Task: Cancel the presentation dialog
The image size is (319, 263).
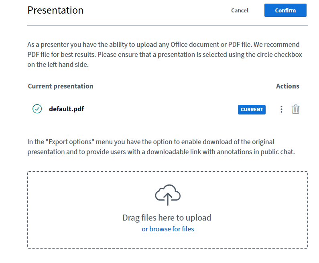Action: (240, 10)
